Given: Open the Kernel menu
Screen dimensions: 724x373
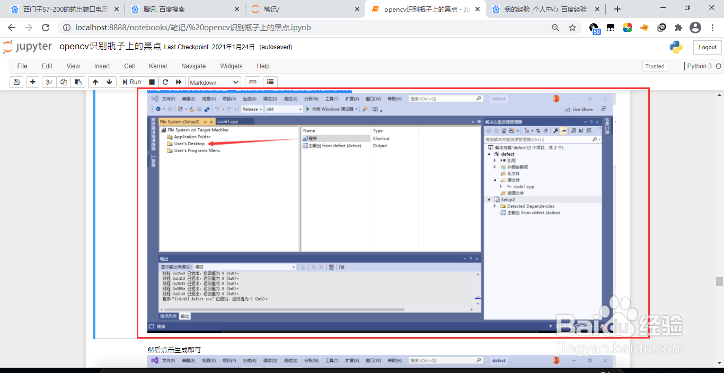Looking at the screenshot, I should [158, 66].
